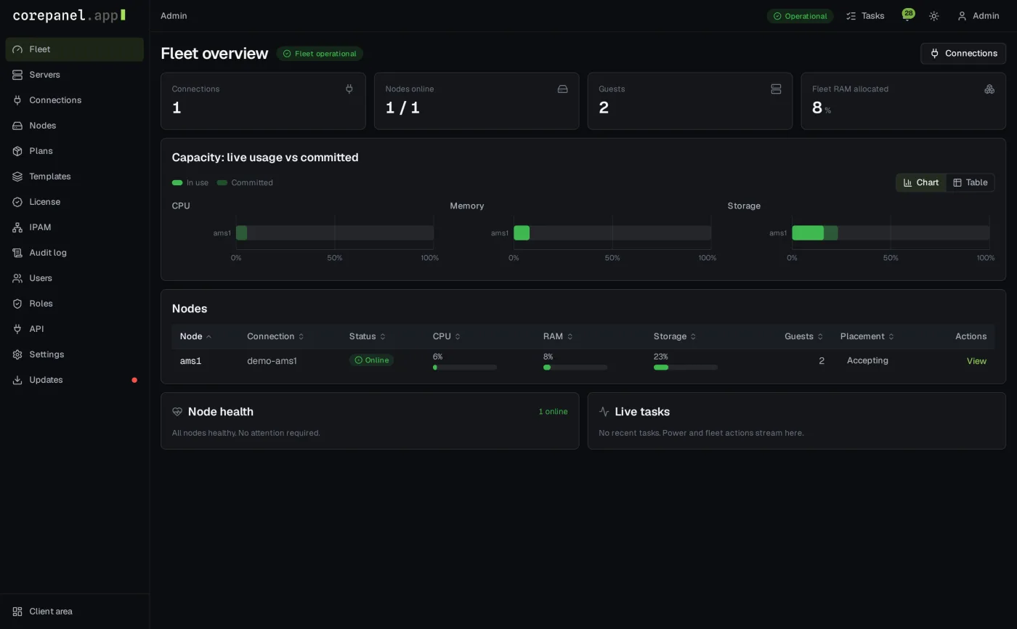Navigate to Audit log in sidebar

pyautogui.click(x=74, y=253)
